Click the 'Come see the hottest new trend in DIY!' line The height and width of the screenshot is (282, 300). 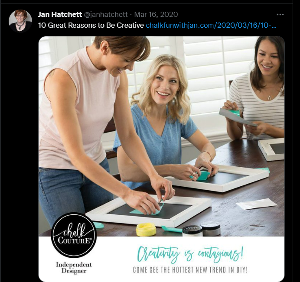click(x=190, y=270)
